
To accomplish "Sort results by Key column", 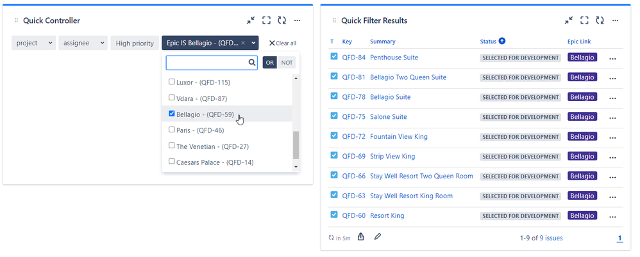I will point(347,42).
